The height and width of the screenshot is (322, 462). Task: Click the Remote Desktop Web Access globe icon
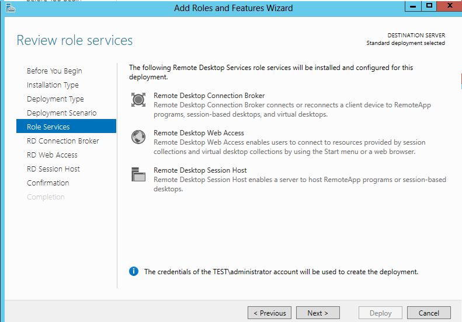(x=138, y=137)
